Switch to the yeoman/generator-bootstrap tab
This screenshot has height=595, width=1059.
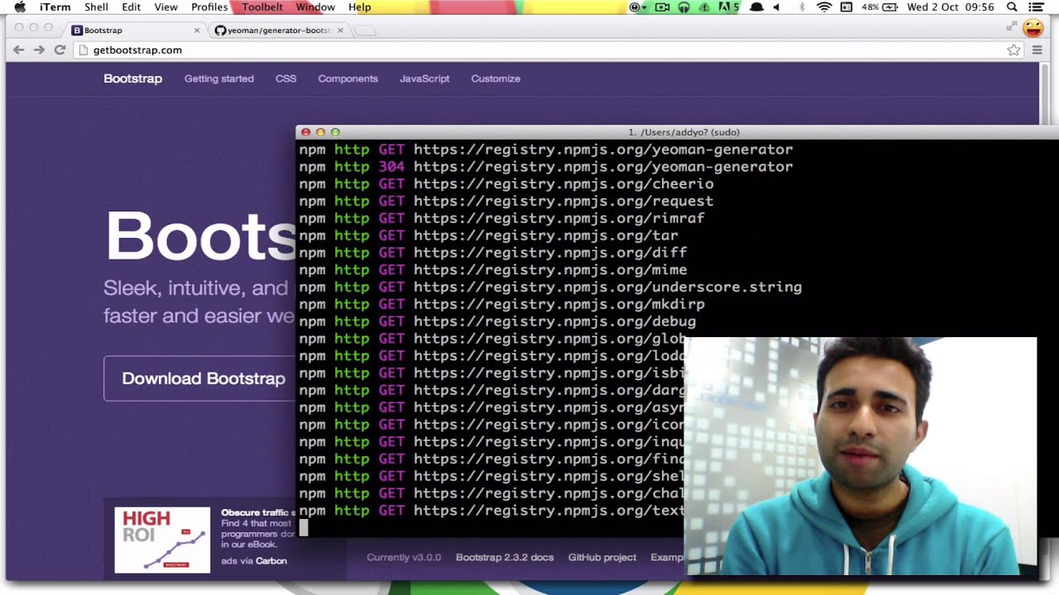pos(279,30)
